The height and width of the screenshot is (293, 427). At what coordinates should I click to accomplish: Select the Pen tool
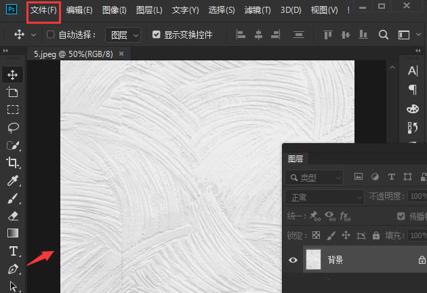pyautogui.click(x=13, y=269)
